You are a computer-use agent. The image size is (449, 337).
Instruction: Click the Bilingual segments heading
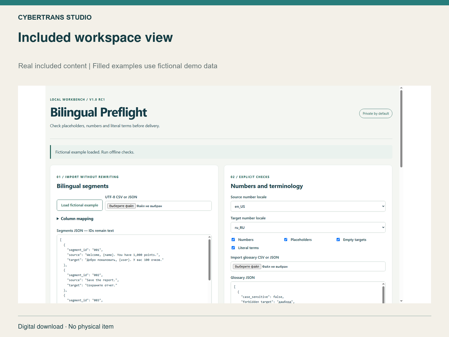[x=83, y=186]
